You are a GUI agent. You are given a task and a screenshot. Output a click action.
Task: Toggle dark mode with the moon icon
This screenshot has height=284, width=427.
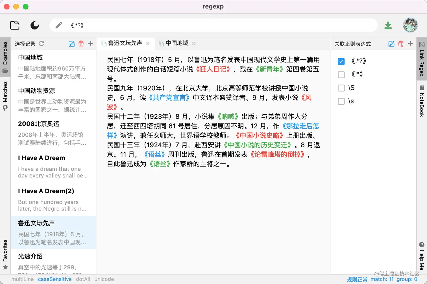34,25
